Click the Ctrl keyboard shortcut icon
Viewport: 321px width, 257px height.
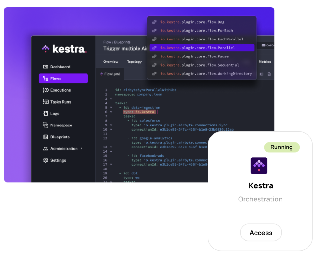(x=263, y=45)
